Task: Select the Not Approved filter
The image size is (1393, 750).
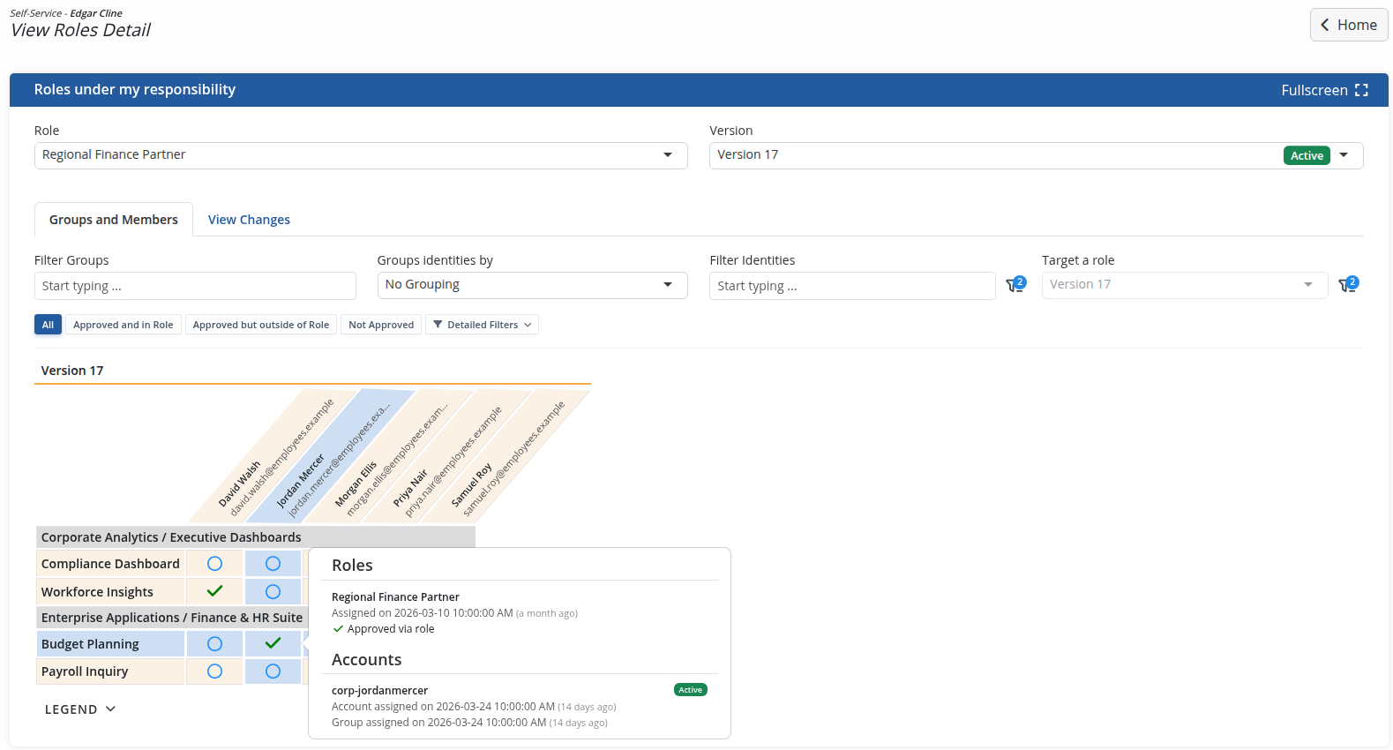Action: click(x=381, y=325)
